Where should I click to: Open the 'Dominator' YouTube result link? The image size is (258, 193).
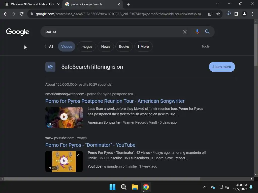pos(90,145)
